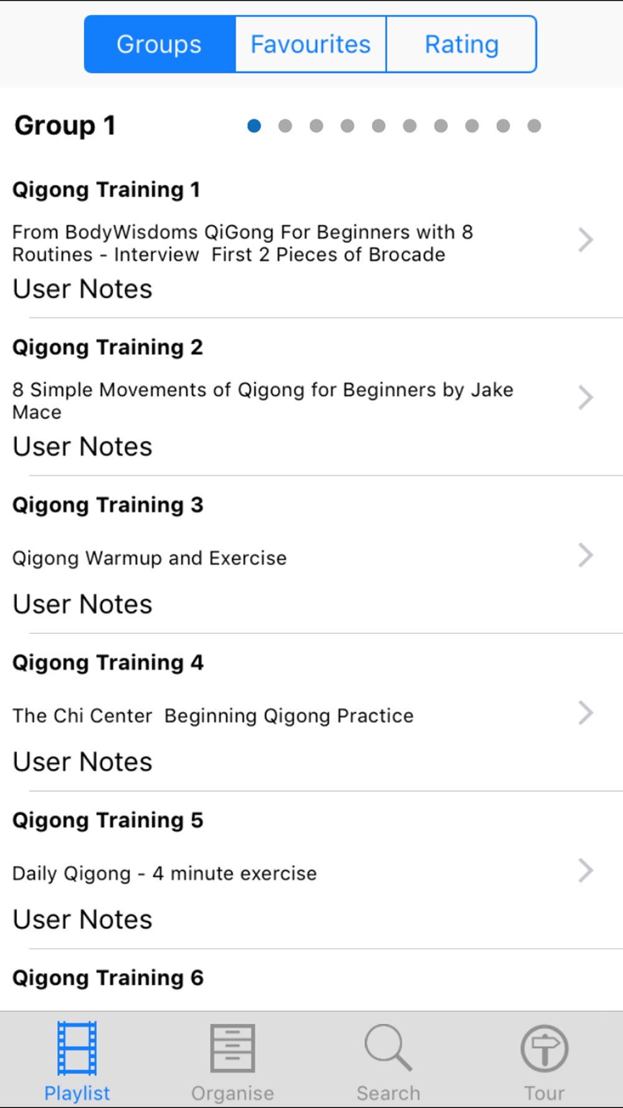Select the Qigong Training 6 entry
623x1108 pixels.
[x=108, y=978]
